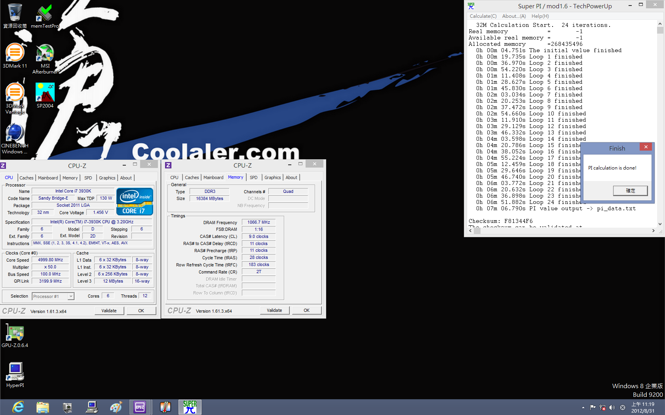Switch to CPU tab in right CPU-Z
The width and height of the screenshot is (665, 415).
174,177
